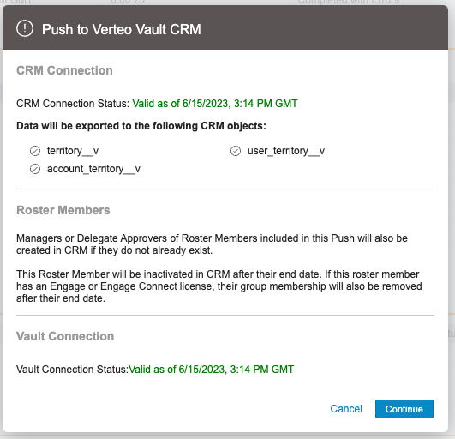Click the Vault Connection section heading

65,336
